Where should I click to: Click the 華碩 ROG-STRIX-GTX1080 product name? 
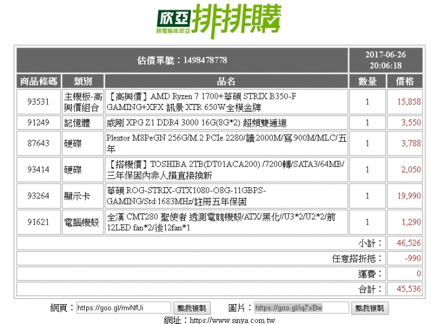click(186, 196)
